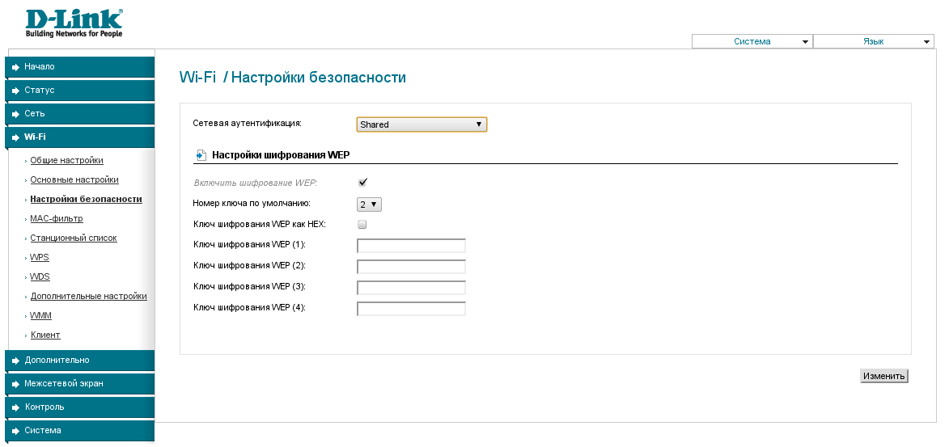Open the default key number dropdown

point(369,205)
